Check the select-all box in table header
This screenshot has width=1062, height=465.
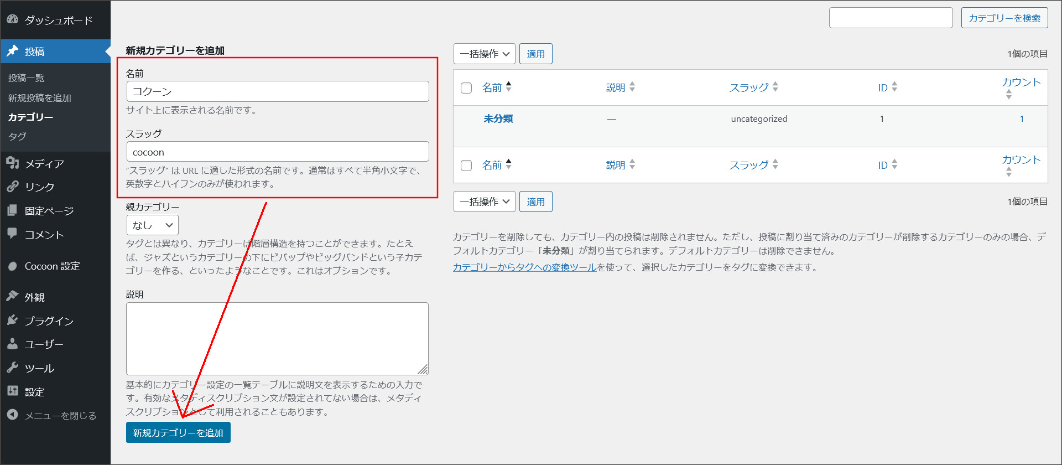[x=466, y=88]
